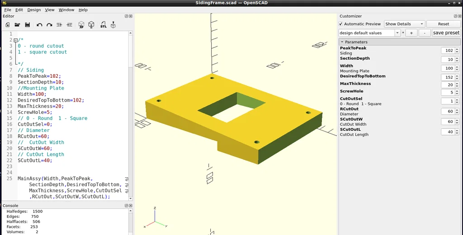463x235 pixels.
Task: Open the Show Details dropdown
Action: [404, 24]
